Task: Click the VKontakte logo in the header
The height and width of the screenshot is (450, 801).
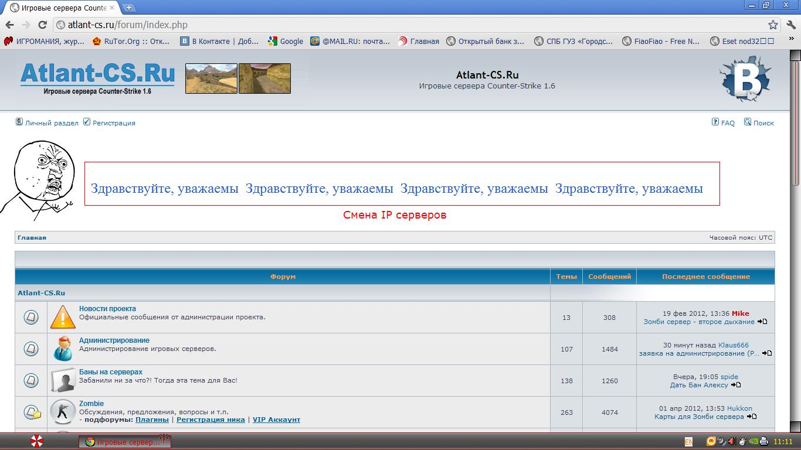Action: pos(744,79)
